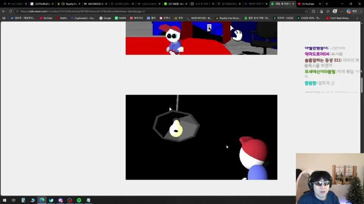
Task: Open the Netflix bookmark
Action: point(61,18)
